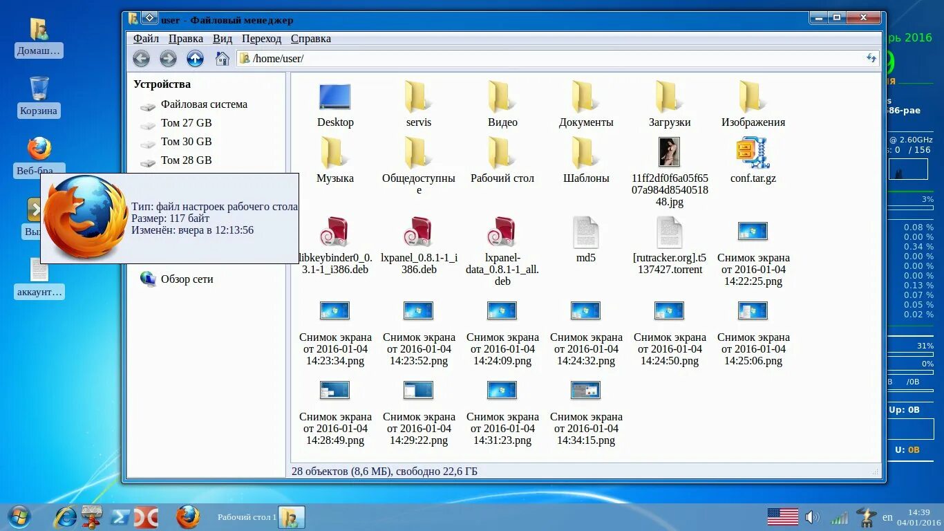Image resolution: width=944 pixels, height=531 pixels.
Task: Launch Firefox from the taskbar
Action: (187, 517)
